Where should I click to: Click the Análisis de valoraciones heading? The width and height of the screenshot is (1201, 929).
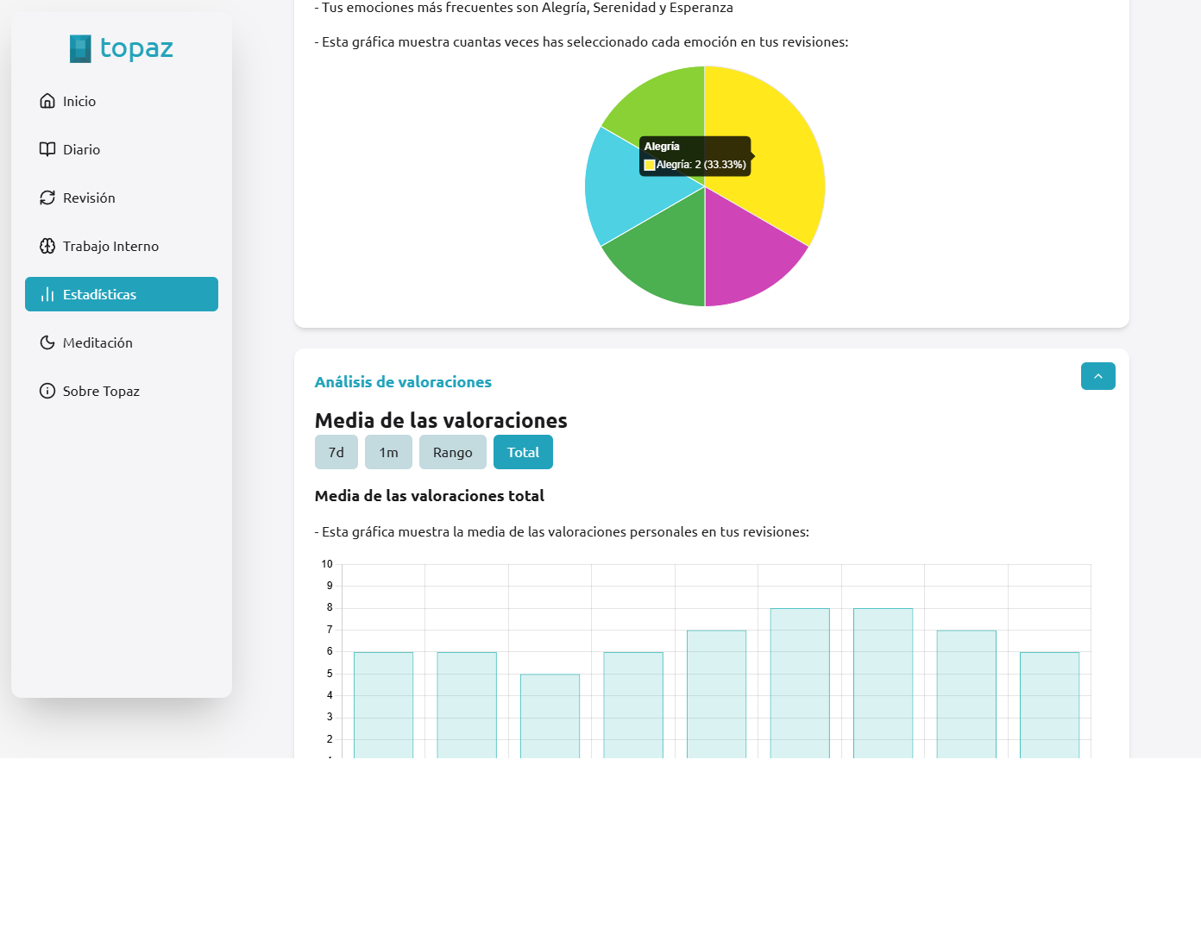tap(403, 382)
